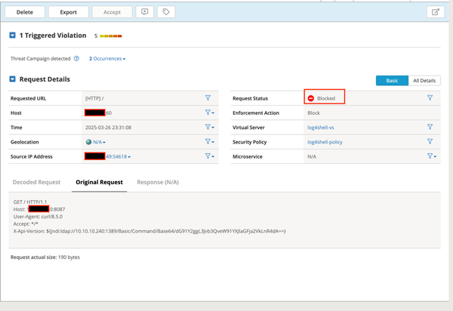This screenshot has height=311, width=453.
Task: Select the Original Request tab
Action: pos(100,183)
